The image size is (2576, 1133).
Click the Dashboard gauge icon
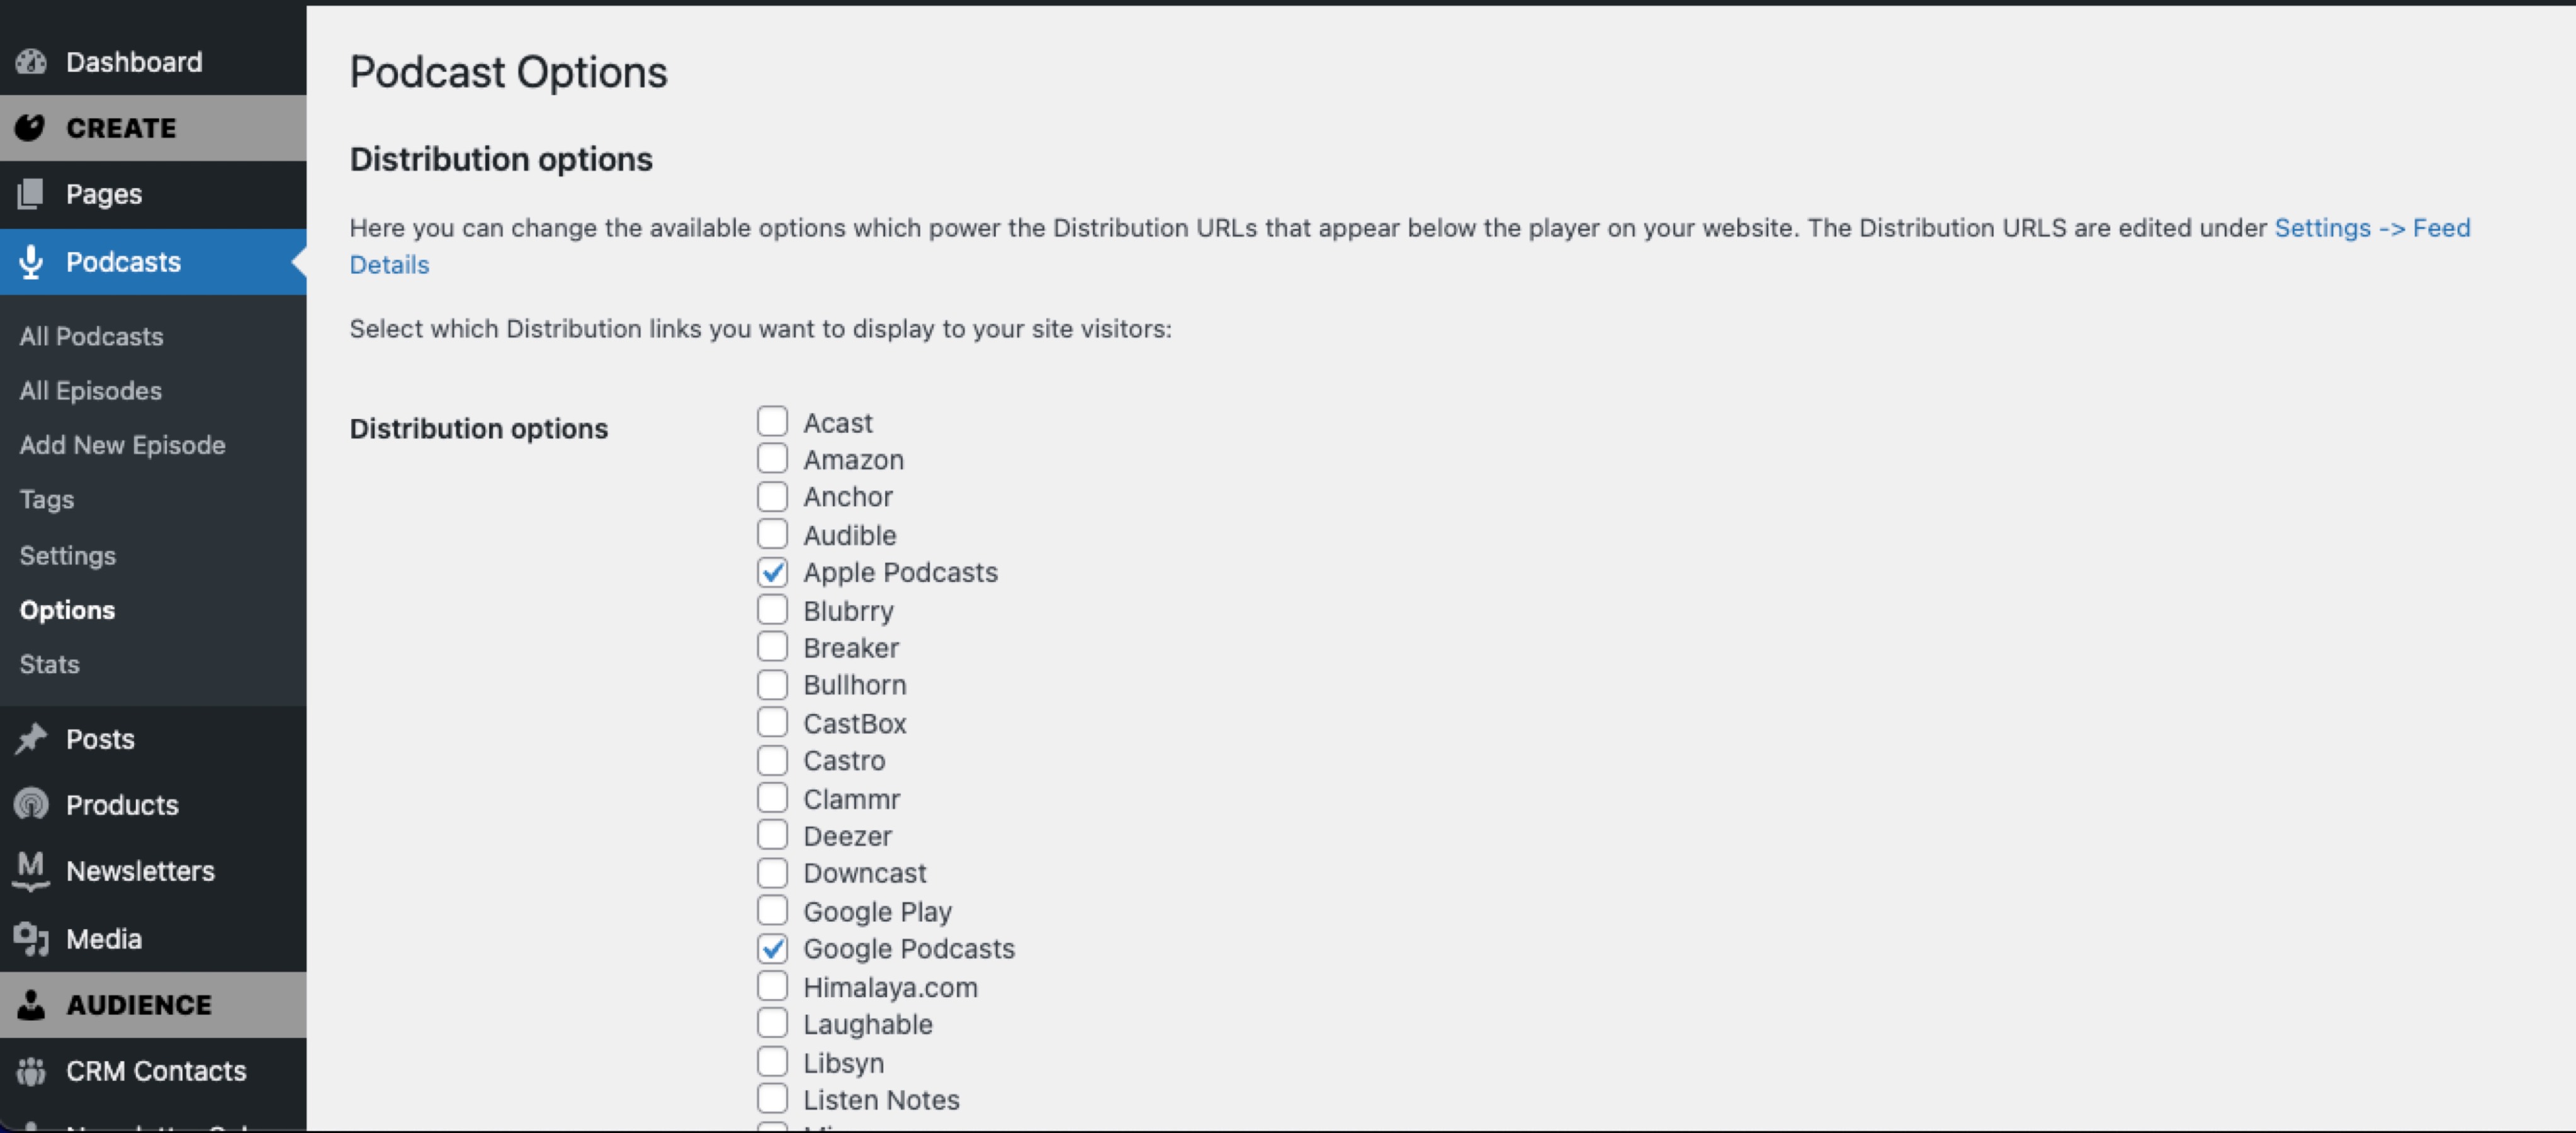coord(31,62)
